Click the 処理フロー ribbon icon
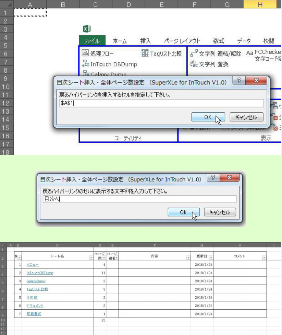Image resolution: width=282 pixels, height=335 pixels. click(85, 53)
